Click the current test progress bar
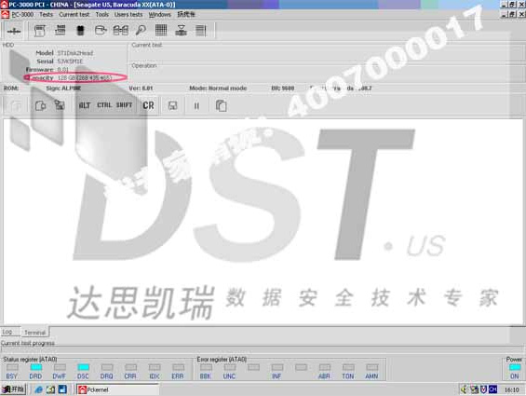The image size is (526, 396). click(x=263, y=350)
